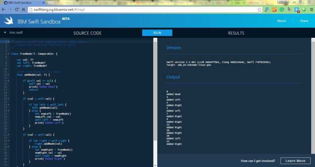Switch to the RESULTS tab

(236, 33)
